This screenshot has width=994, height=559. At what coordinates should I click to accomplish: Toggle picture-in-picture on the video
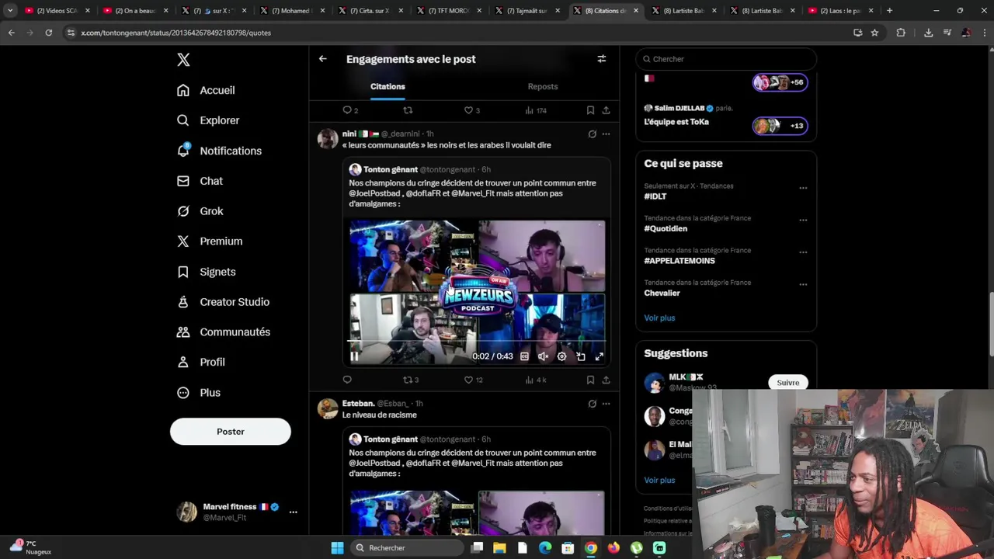click(x=580, y=356)
